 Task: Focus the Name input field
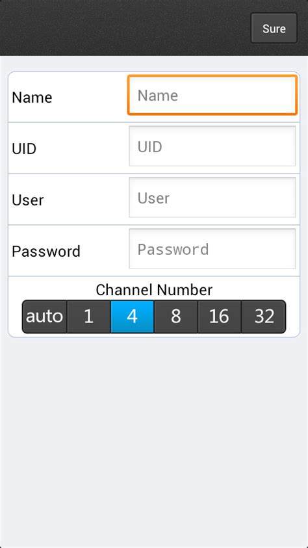click(212, 95)
